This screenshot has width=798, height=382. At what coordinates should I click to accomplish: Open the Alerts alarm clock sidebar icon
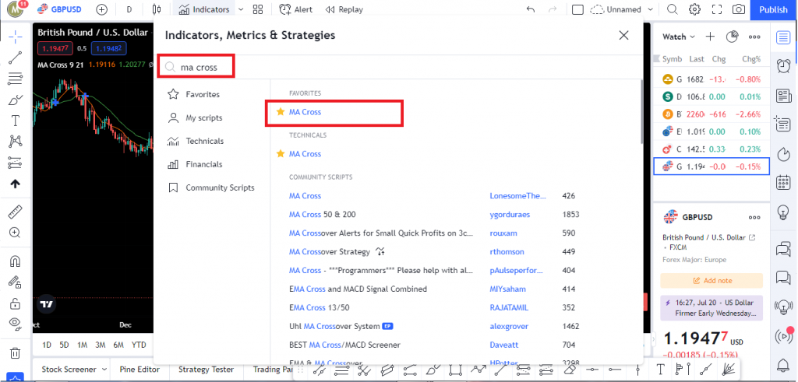783,66
